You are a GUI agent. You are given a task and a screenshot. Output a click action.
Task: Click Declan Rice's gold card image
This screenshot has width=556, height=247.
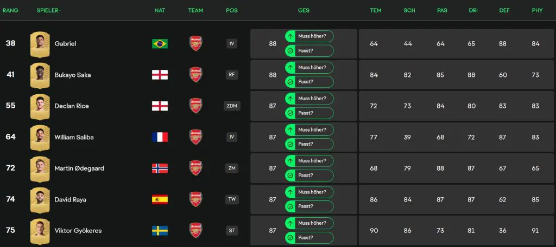40,106
